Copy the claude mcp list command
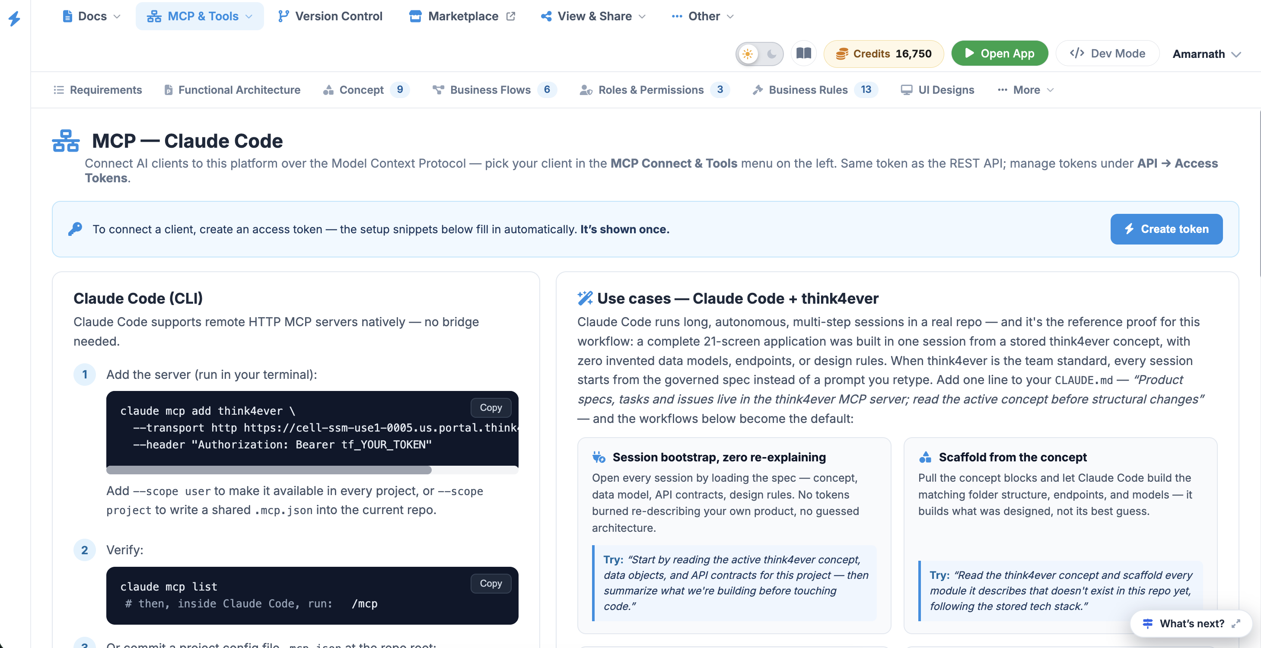The width and height of the screenshot is (1261, 648). click(x=490, y=583)
